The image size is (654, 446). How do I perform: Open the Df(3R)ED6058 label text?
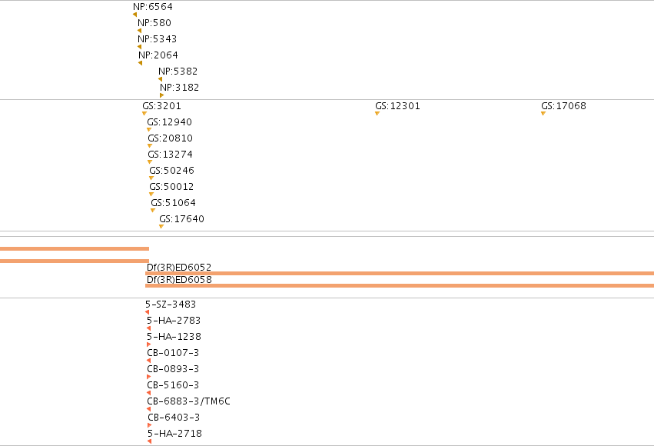[x=179, y=280]
